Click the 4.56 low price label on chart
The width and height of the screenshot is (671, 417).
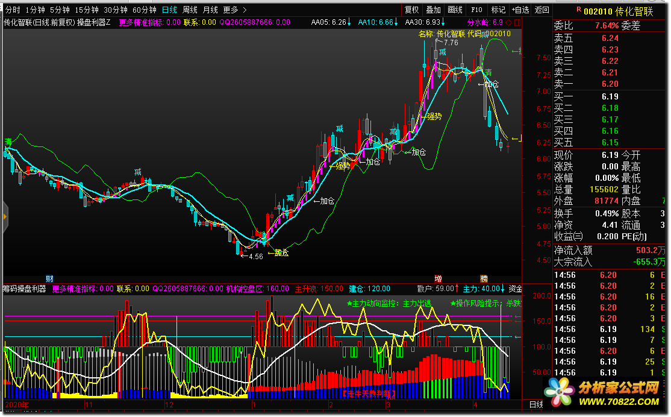tap(256, 257)
